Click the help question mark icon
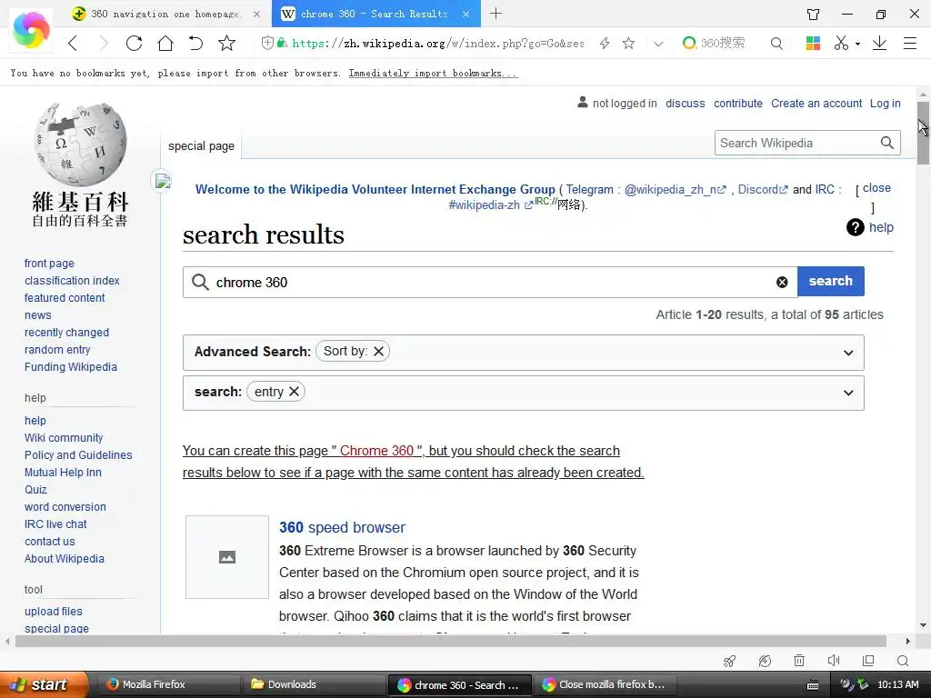Image resolution: width=931 pixels, height=698 pixels. point(855,227)
